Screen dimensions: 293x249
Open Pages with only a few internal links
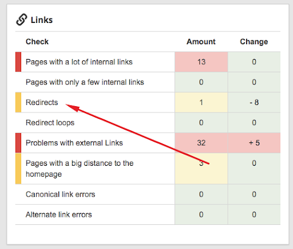tap(85, 82)
